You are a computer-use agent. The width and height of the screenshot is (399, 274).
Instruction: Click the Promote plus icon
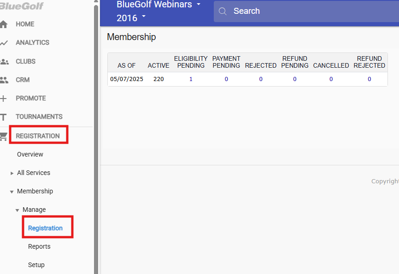click(3, 99)
